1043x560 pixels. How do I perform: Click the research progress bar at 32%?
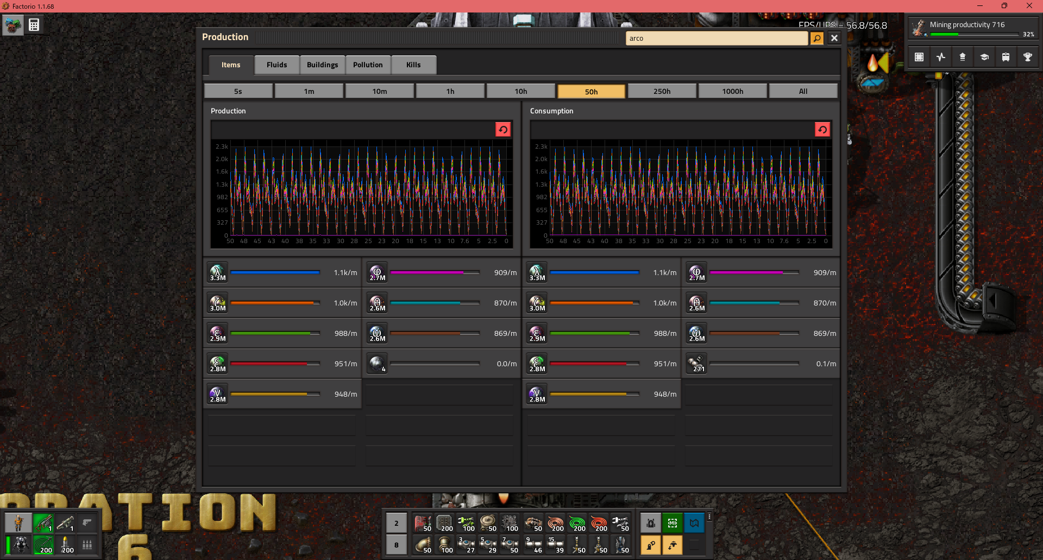975,34
